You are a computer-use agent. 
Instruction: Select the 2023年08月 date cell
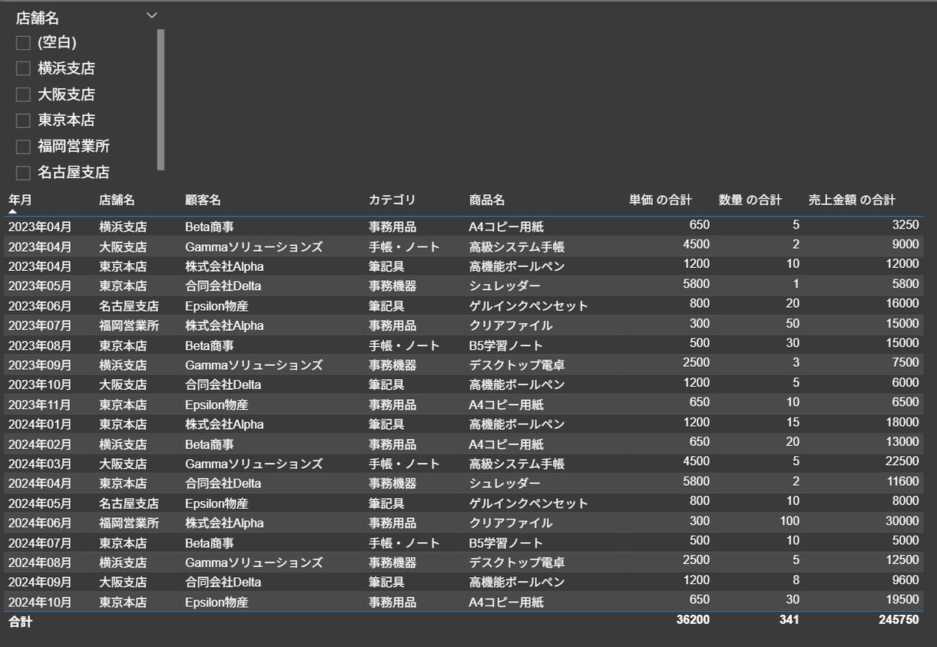[x=40, y=346]
